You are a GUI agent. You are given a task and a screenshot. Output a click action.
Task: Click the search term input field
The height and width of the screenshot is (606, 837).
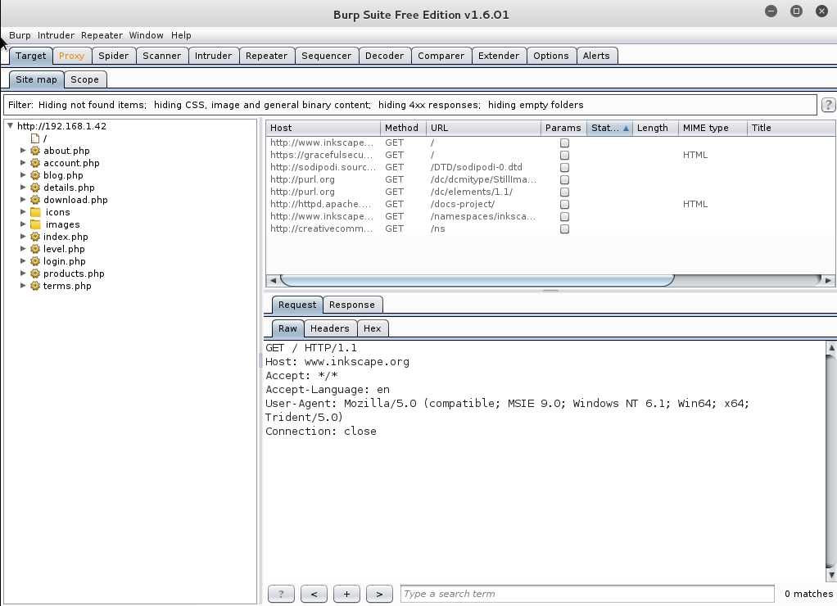pyautogui.click(x=586, y=594)
